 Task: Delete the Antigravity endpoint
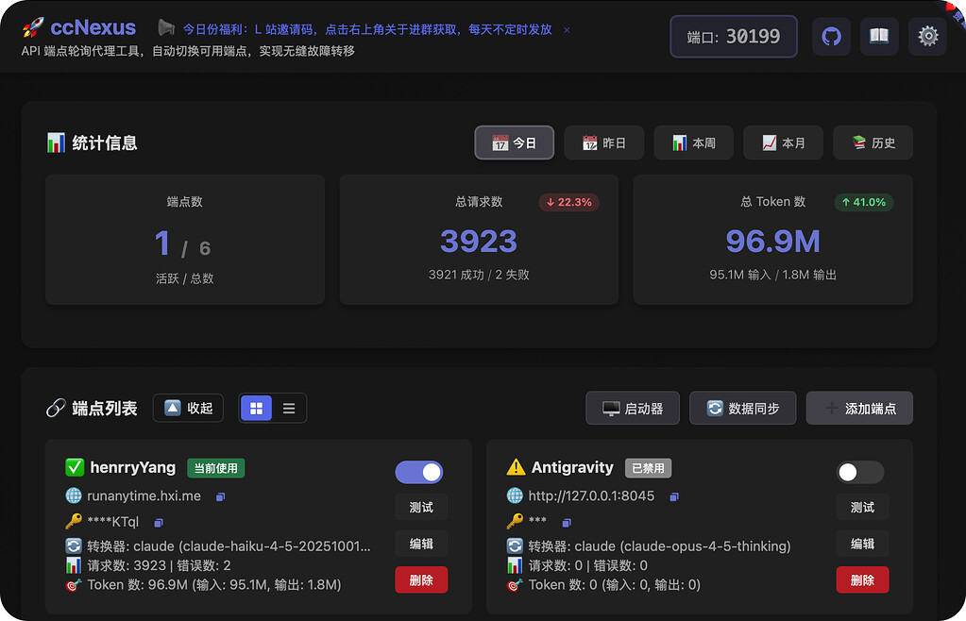click(x=862, y=579)
